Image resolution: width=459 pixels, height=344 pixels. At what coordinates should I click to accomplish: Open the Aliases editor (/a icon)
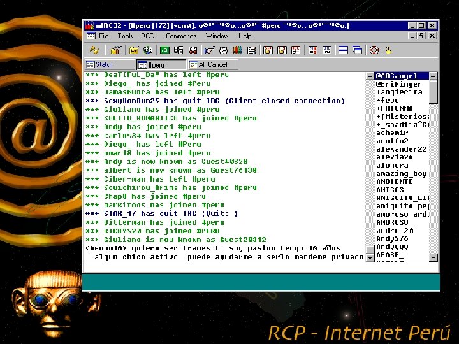tap(164, 50)
